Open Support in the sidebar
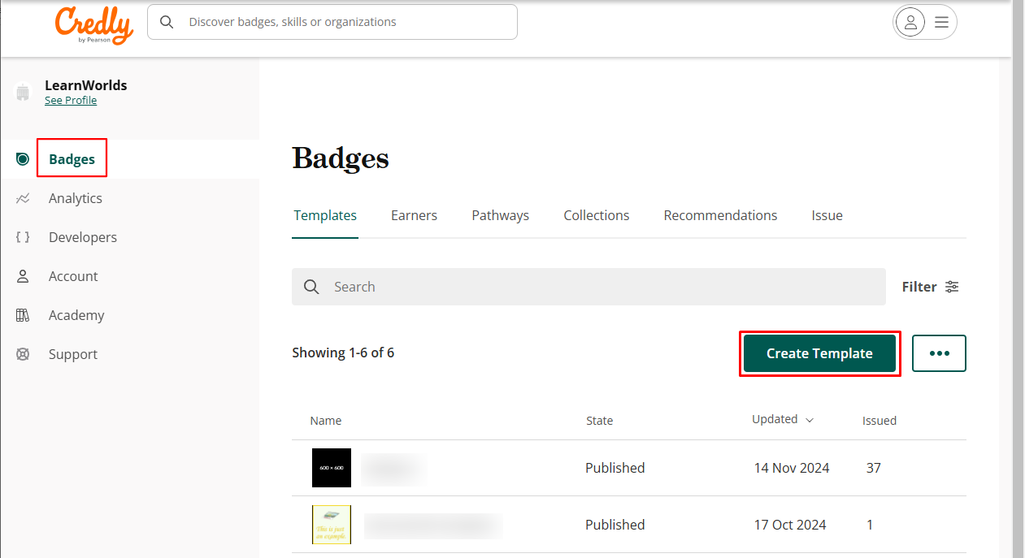The height and width of the screenshot is (558, 1025). point(73,354)
